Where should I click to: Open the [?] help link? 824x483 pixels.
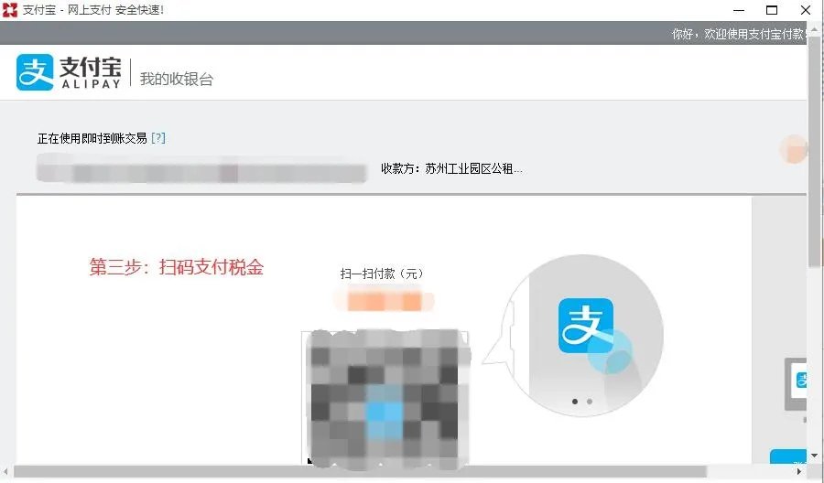(x=158, y=138)
